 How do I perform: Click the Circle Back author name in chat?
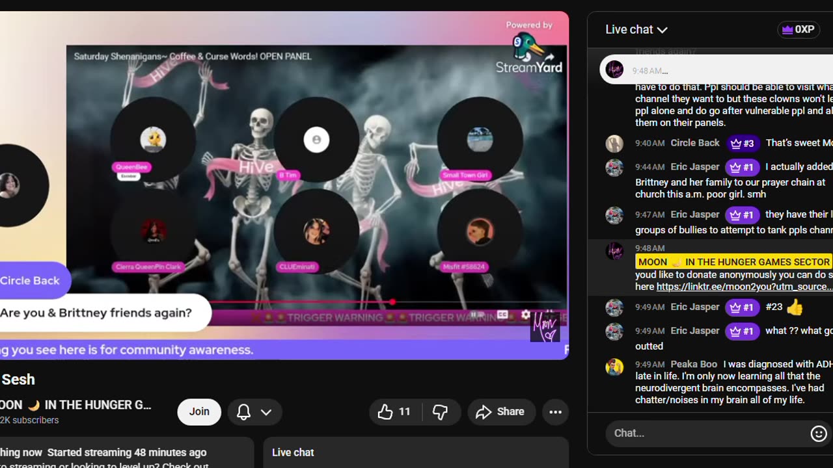695,143
